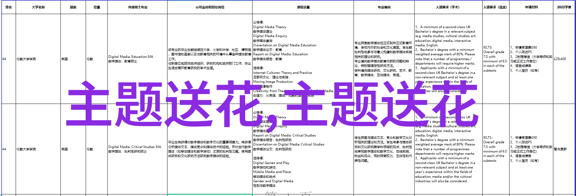Click the 暂未更新 tuition cell
Image resolution: width=576 pixels, height=196 pixels.
coord(564,149)
